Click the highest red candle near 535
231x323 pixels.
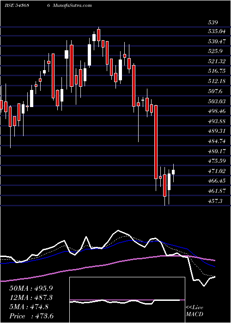coord(98,35)
